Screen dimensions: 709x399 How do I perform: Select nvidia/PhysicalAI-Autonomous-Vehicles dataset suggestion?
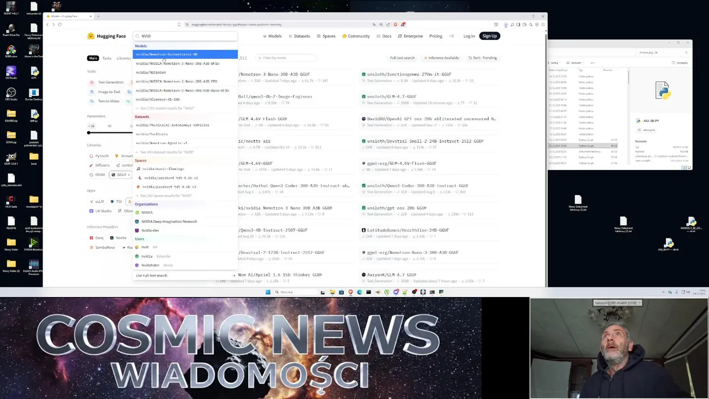coord(185,125)
